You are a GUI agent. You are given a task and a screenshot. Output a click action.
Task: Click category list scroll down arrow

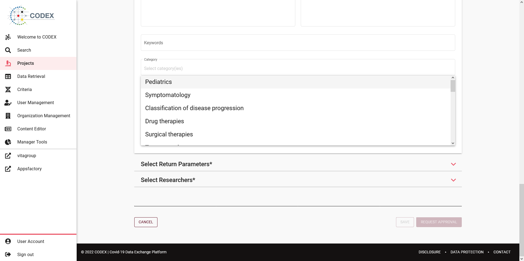pyautogui.click(x=453, y=143)
